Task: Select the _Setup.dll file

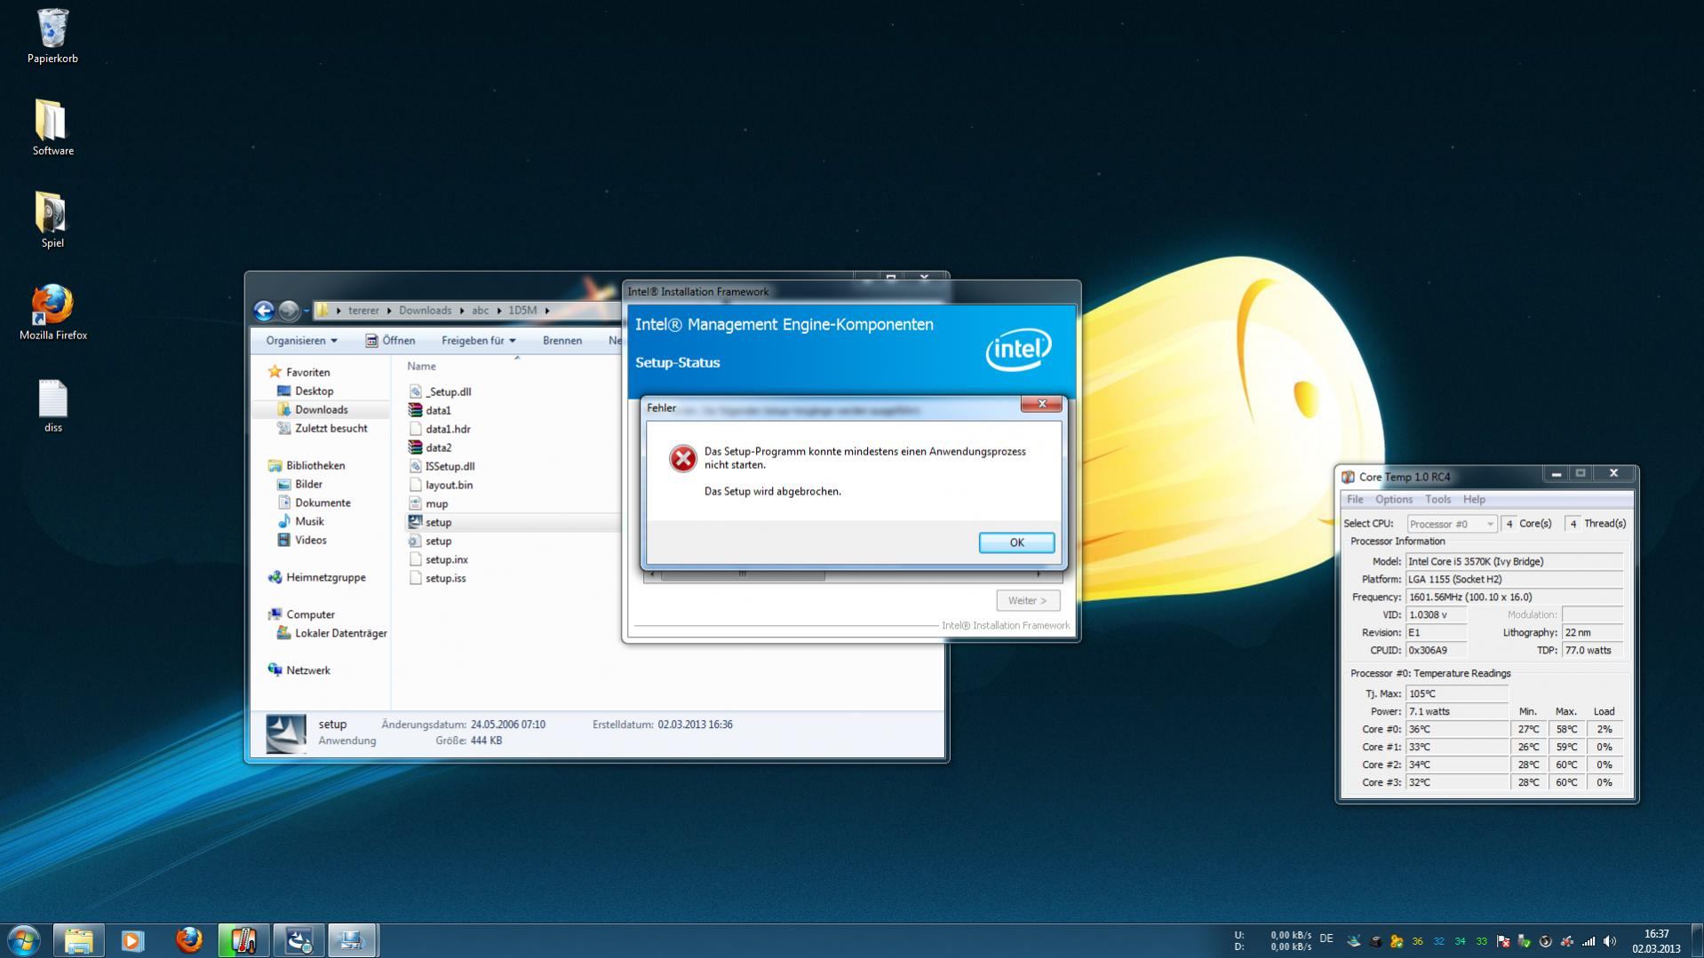Action: click(448, 392)
